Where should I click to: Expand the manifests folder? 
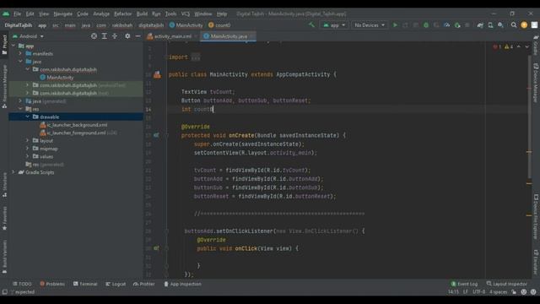pyautogui.click(x=20, y=54)
